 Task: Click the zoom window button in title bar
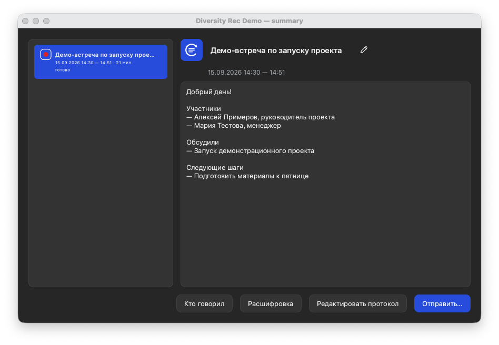click(46, 21)
